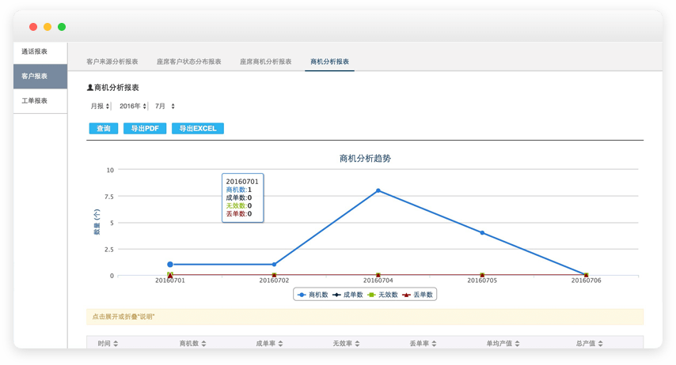Sort table by 总产值 column arrows
This screenshot has height=365, width=676.
click(600, 344)
